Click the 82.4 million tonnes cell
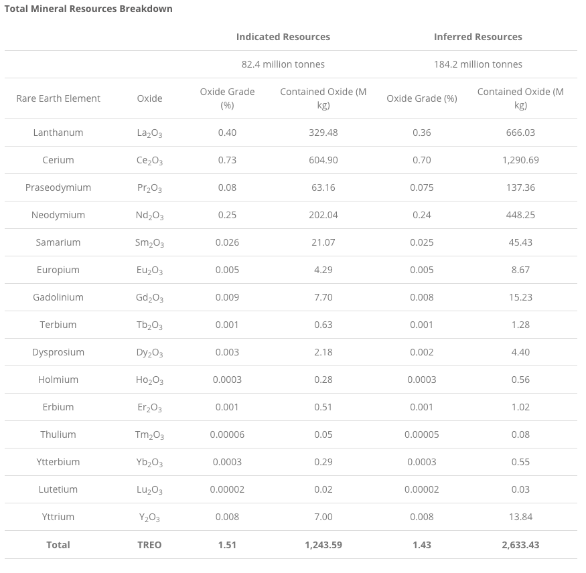Screen dimensions: 586x573 tap(283, 64)
